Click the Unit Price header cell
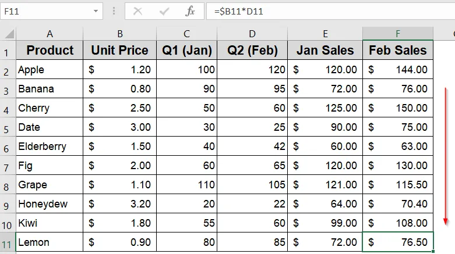The width and height of the screenshot is (455, 254). (120, 51)
